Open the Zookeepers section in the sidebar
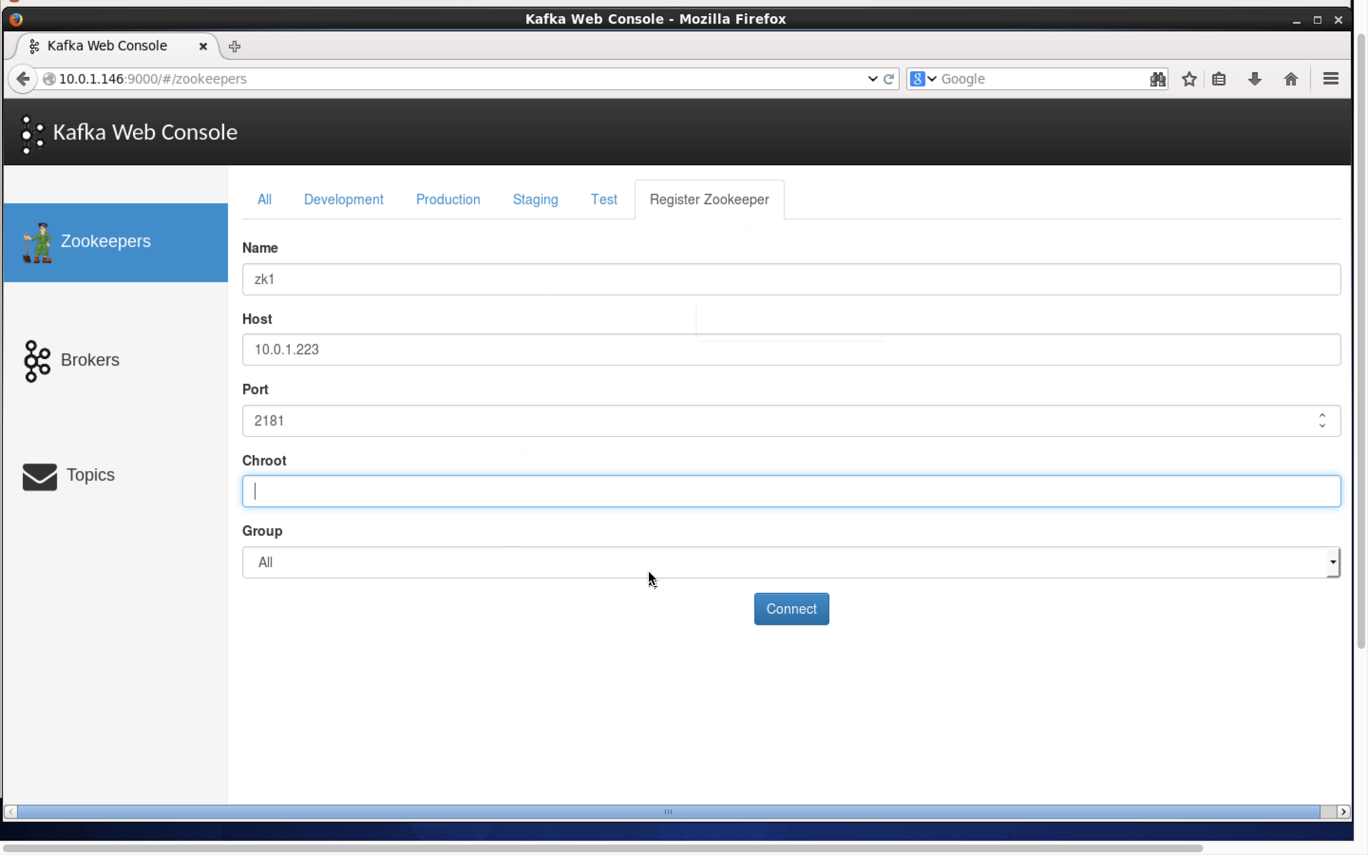 pyautogui.click(x=105, y=241)
